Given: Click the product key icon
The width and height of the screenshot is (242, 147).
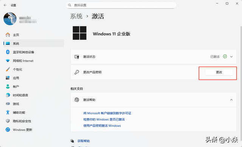Looking at the screenshot, I should 77,72.
